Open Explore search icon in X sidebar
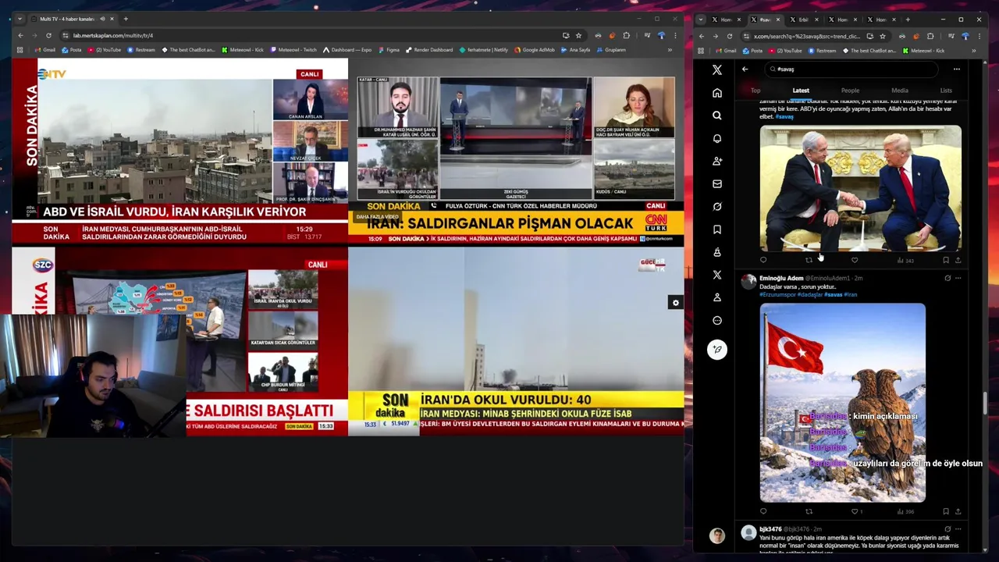The height and width of the screenshot is (562, 999). [716, 116]
